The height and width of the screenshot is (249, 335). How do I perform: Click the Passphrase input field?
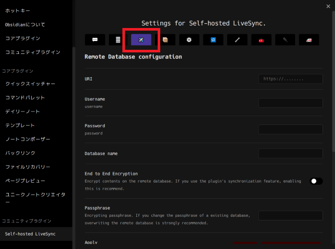[290, 215]
